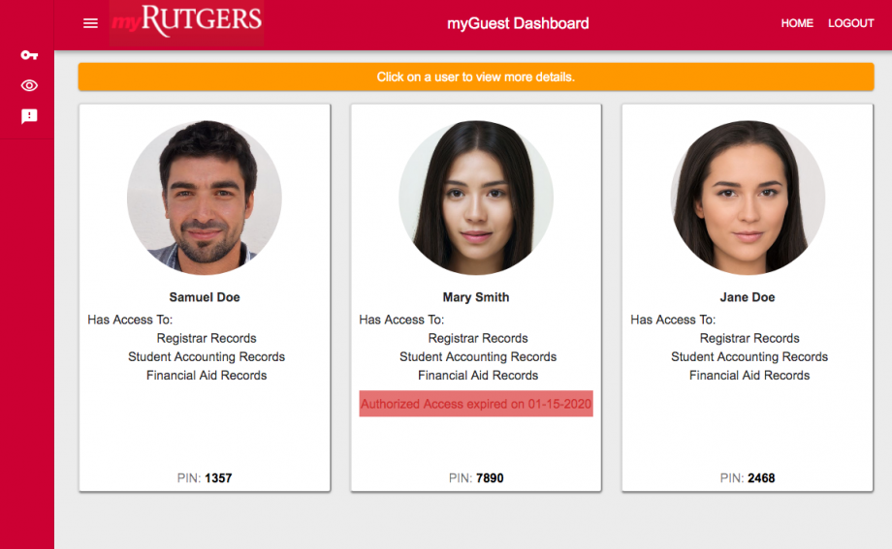
Task: Open the hamburger navigation menu
Action: 90,23
